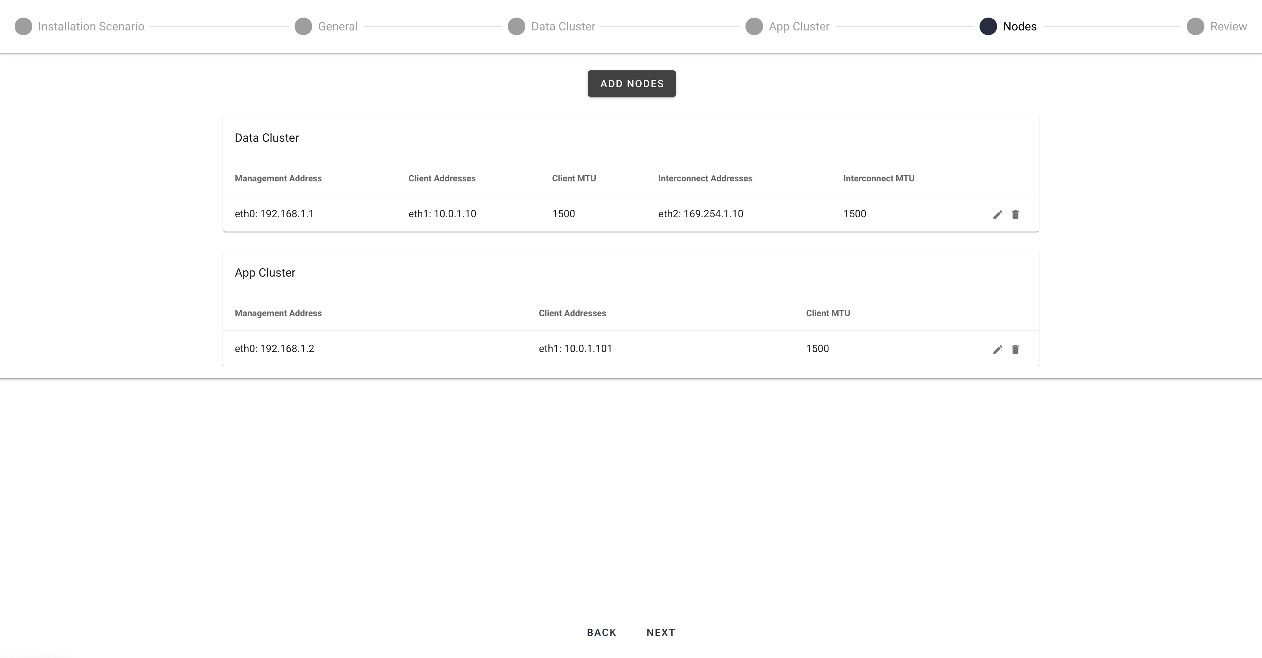
Task: Select cell eth1: 10.0.1.101
Action: pos(576,349)
